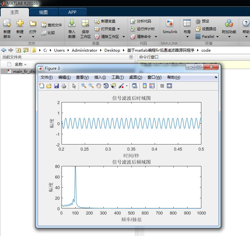Click Users in the address path
This screenshot has height=236, width=250.
click(59, 50)
